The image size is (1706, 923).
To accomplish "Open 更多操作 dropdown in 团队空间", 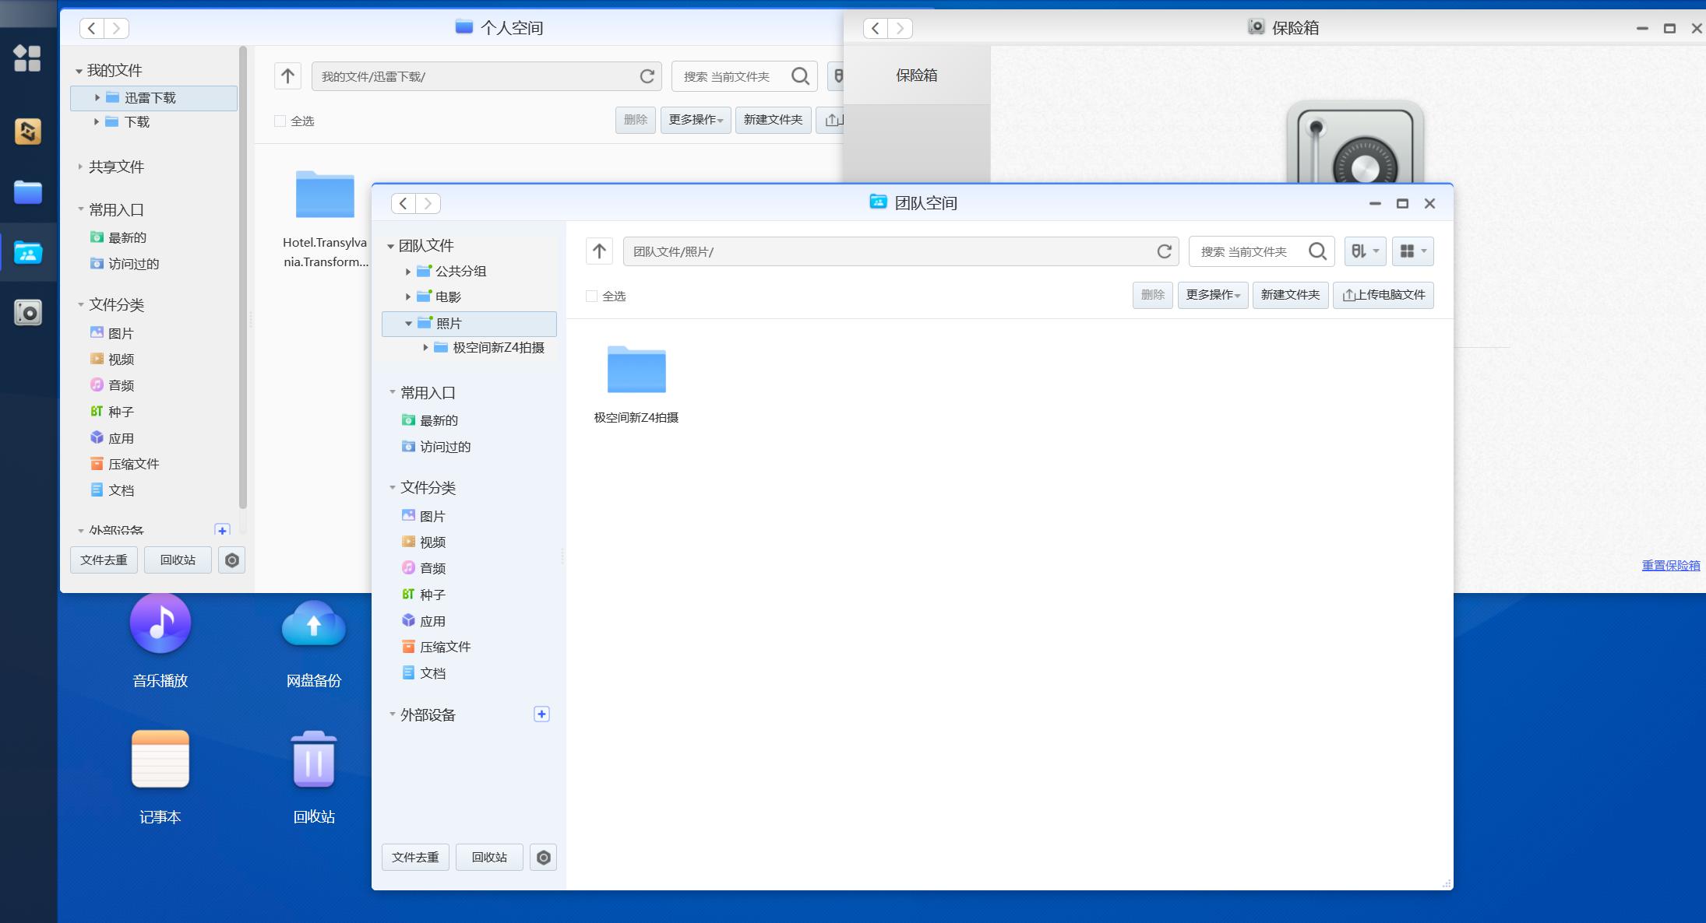I will (1213, 295).
